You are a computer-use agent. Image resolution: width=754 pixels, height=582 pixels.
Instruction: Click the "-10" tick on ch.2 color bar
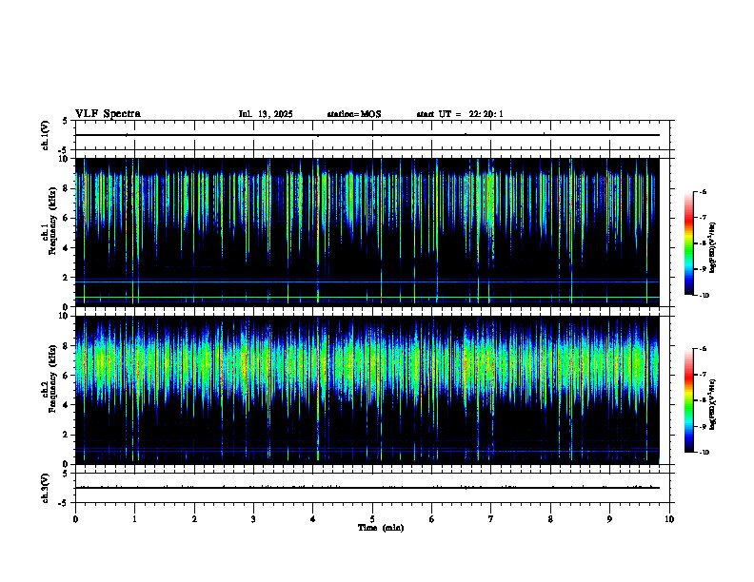click(704, 453)
